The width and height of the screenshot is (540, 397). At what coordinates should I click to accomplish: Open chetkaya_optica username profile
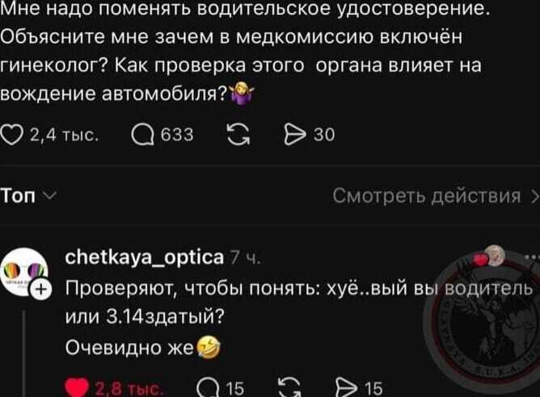[x=145, y=257]
